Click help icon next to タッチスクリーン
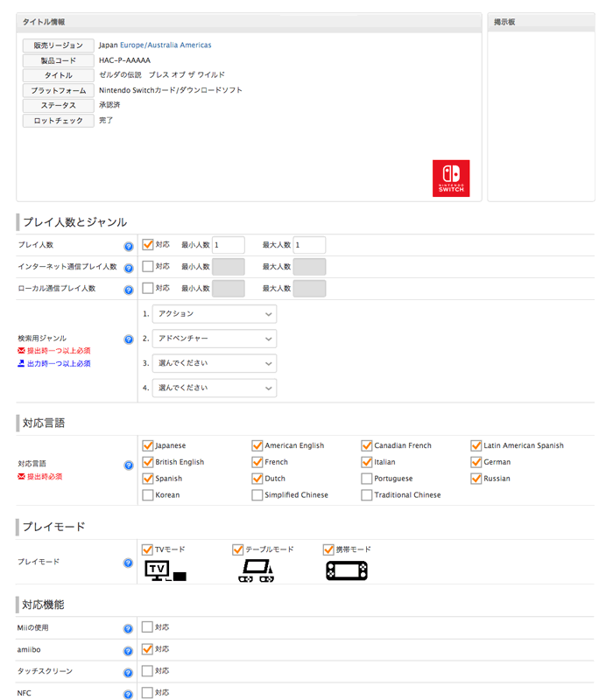This screenshot has height=700, width=613. tap(129, 672)
